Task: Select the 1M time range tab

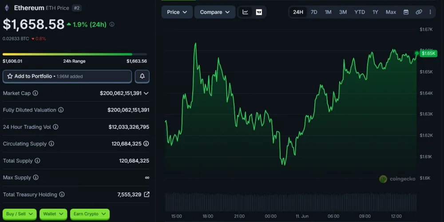Action: point(328,12)
